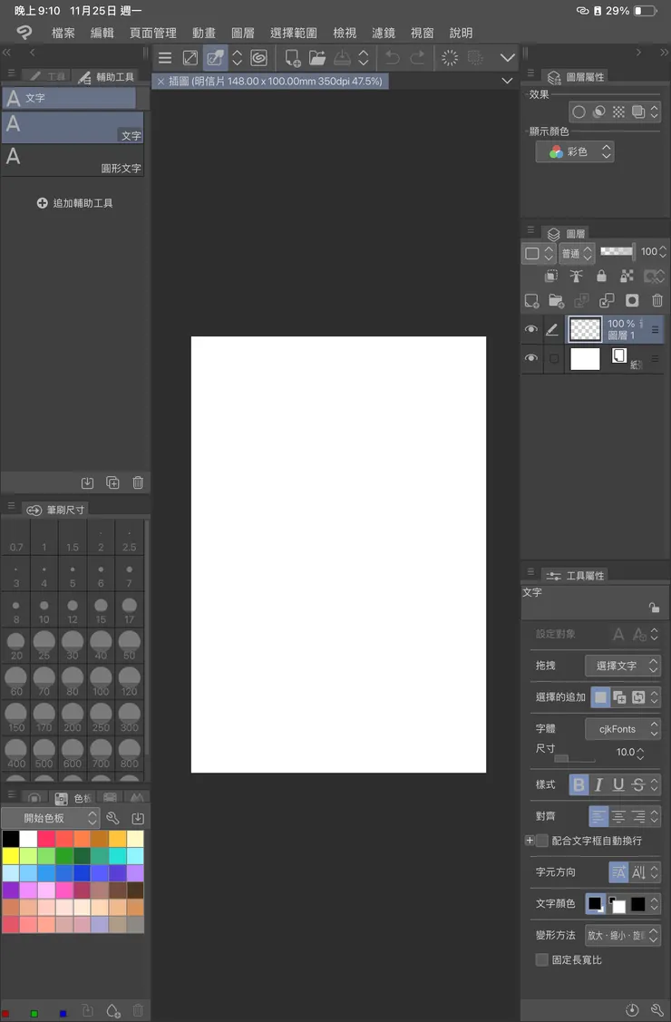671x1022 pixels.
Task: Toggle underline text style
Action: pyautogui.click(x=618, y=784)
